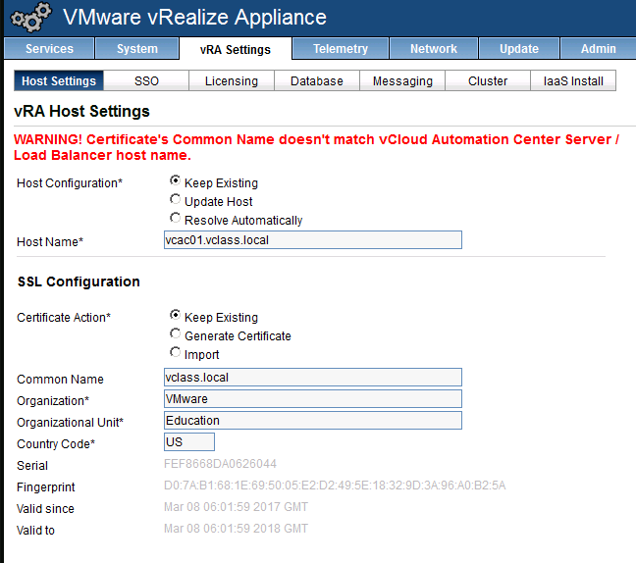Choose Resolve Automatically host option

(176, 219)
